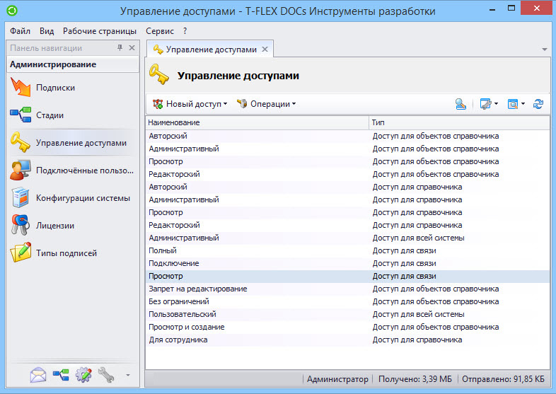Viewport: 556px width, 394px height.
Task: Select the Управление доступами key icon in sidebar
Action: [21, 143]
